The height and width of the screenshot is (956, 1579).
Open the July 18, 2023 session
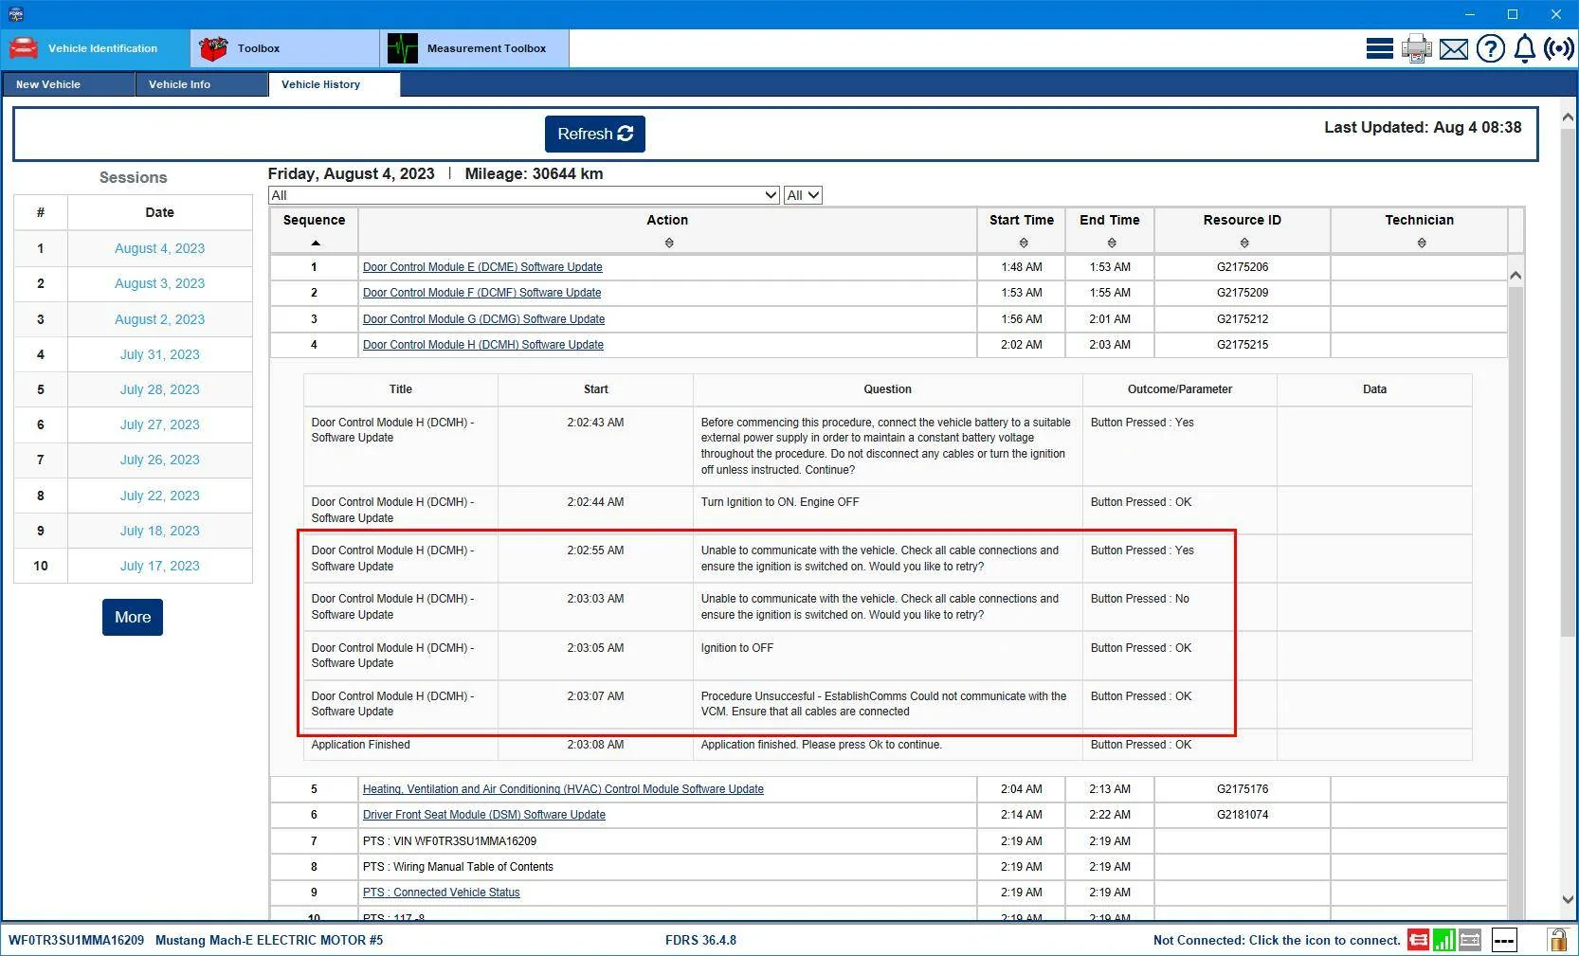tap(159, 531)
